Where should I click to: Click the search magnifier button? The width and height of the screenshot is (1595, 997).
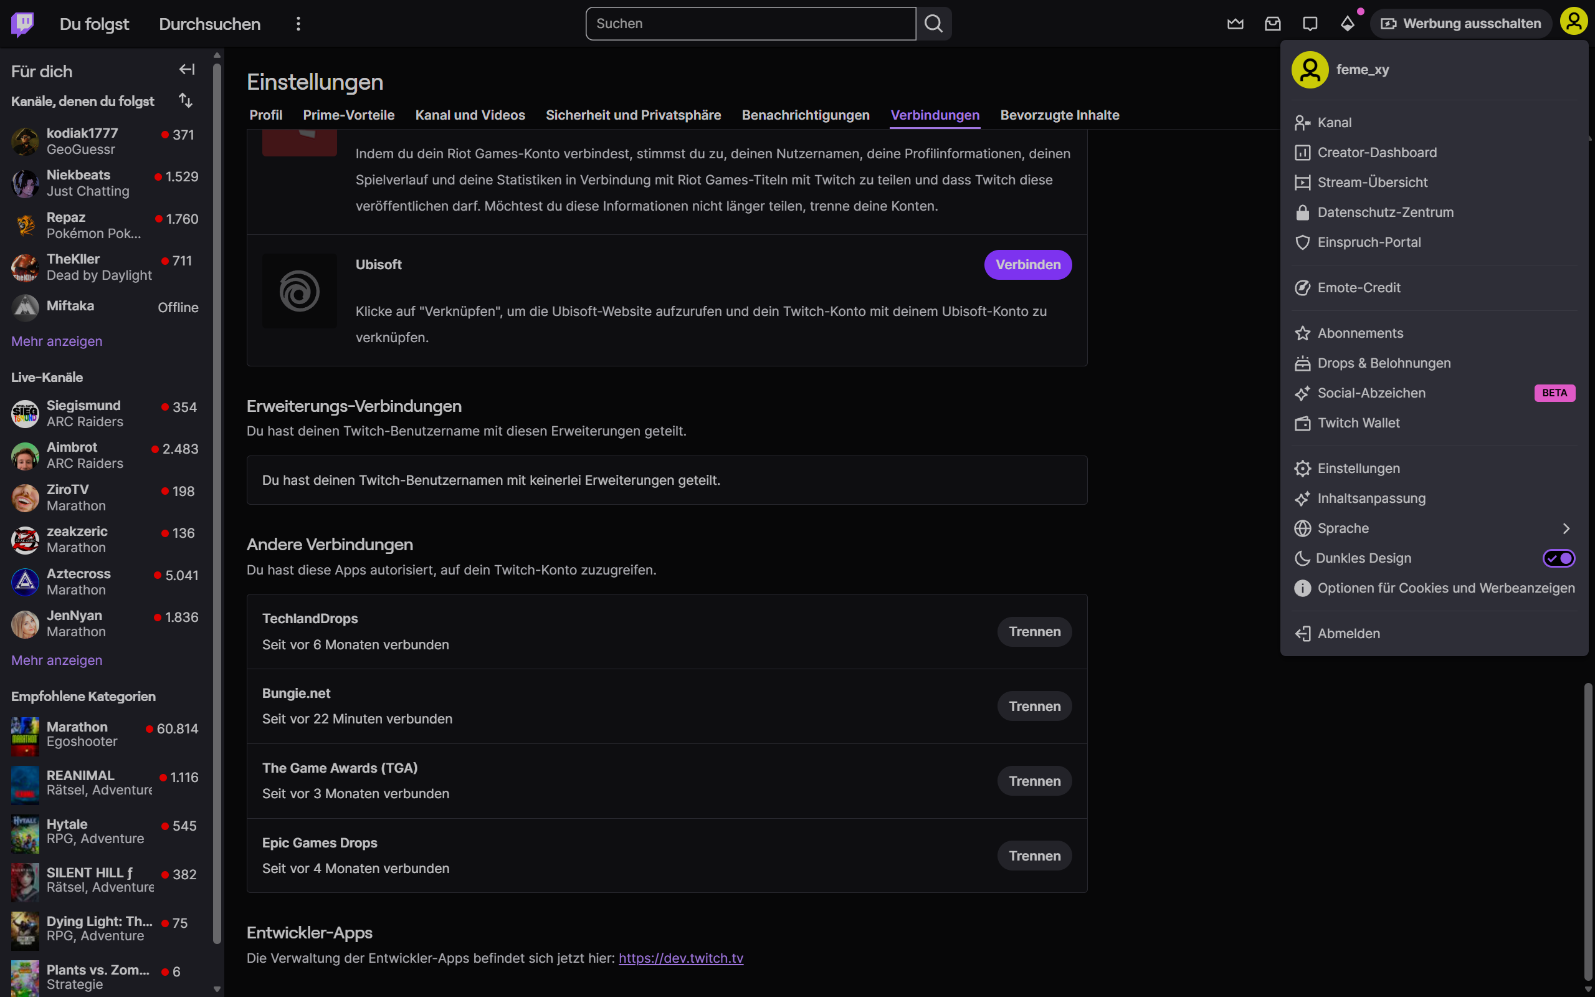(x=933, y=24)
